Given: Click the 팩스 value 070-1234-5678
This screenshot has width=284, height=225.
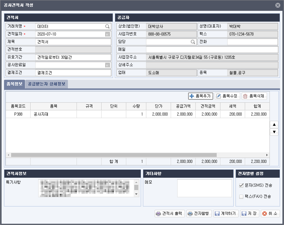Looking at the screenshot, I should (241, 34).
